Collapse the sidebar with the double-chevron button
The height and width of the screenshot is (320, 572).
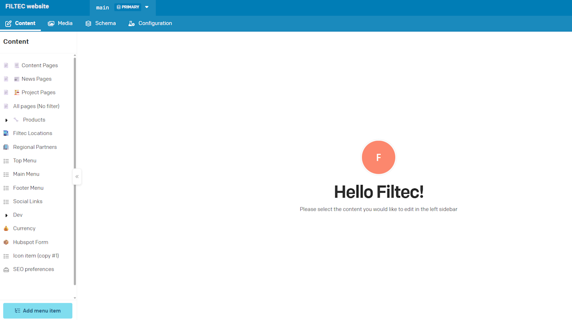[x=77, y=176]
